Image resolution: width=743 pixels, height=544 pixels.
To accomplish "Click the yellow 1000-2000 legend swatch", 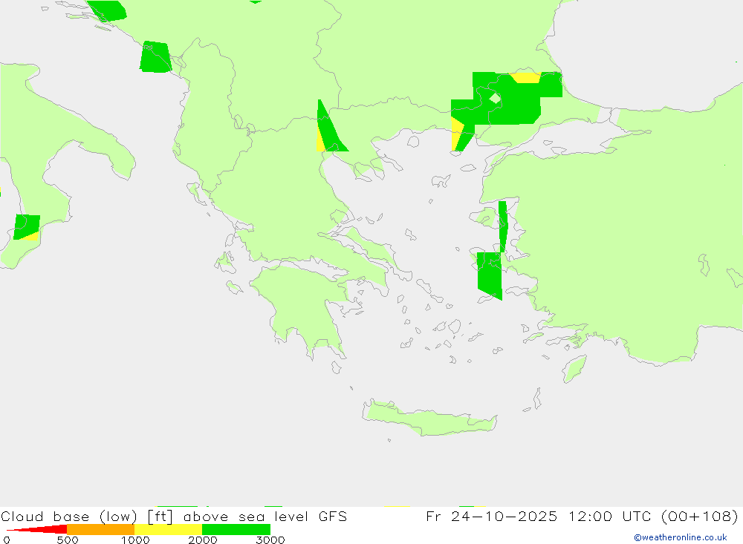I will point(168,529).
